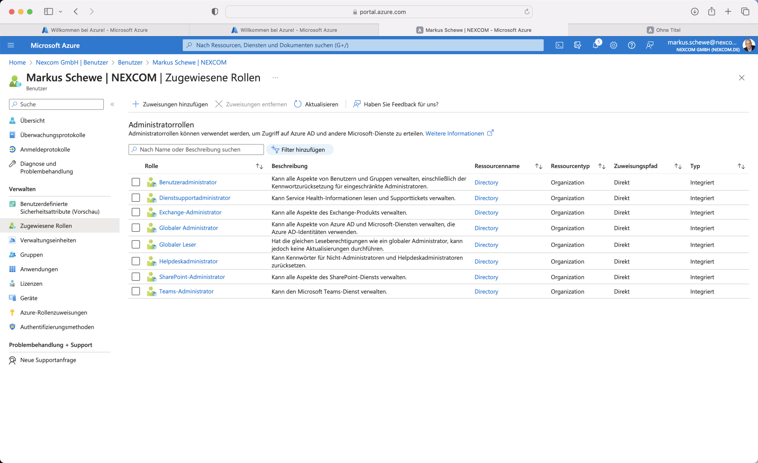This screenshot has width=758, height=463.
Task: Check the Exchange-Administrator row
Action: pos(136,212)
